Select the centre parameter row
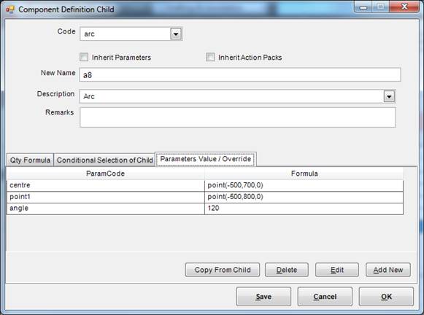Image resolution: width=424 pixels, height=315 pixels. (x=205, y=185)
